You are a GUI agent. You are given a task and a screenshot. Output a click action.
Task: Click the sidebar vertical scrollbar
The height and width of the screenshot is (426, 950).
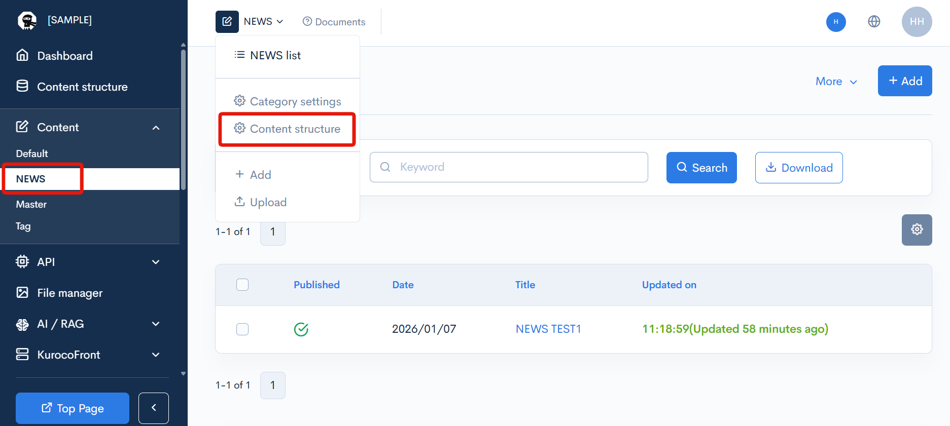183,119
